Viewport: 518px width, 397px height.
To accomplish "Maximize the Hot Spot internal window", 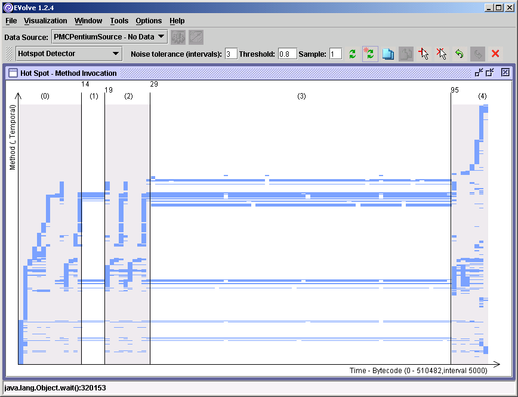I will 490,72.
